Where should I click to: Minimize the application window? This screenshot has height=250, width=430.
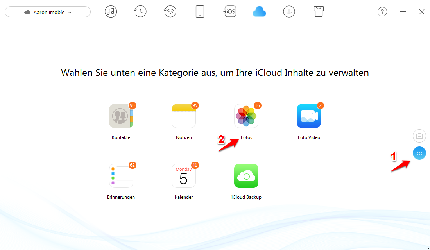coord(403,12)
